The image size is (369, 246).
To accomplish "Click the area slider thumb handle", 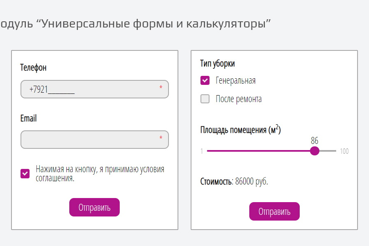I will point(314,151).
